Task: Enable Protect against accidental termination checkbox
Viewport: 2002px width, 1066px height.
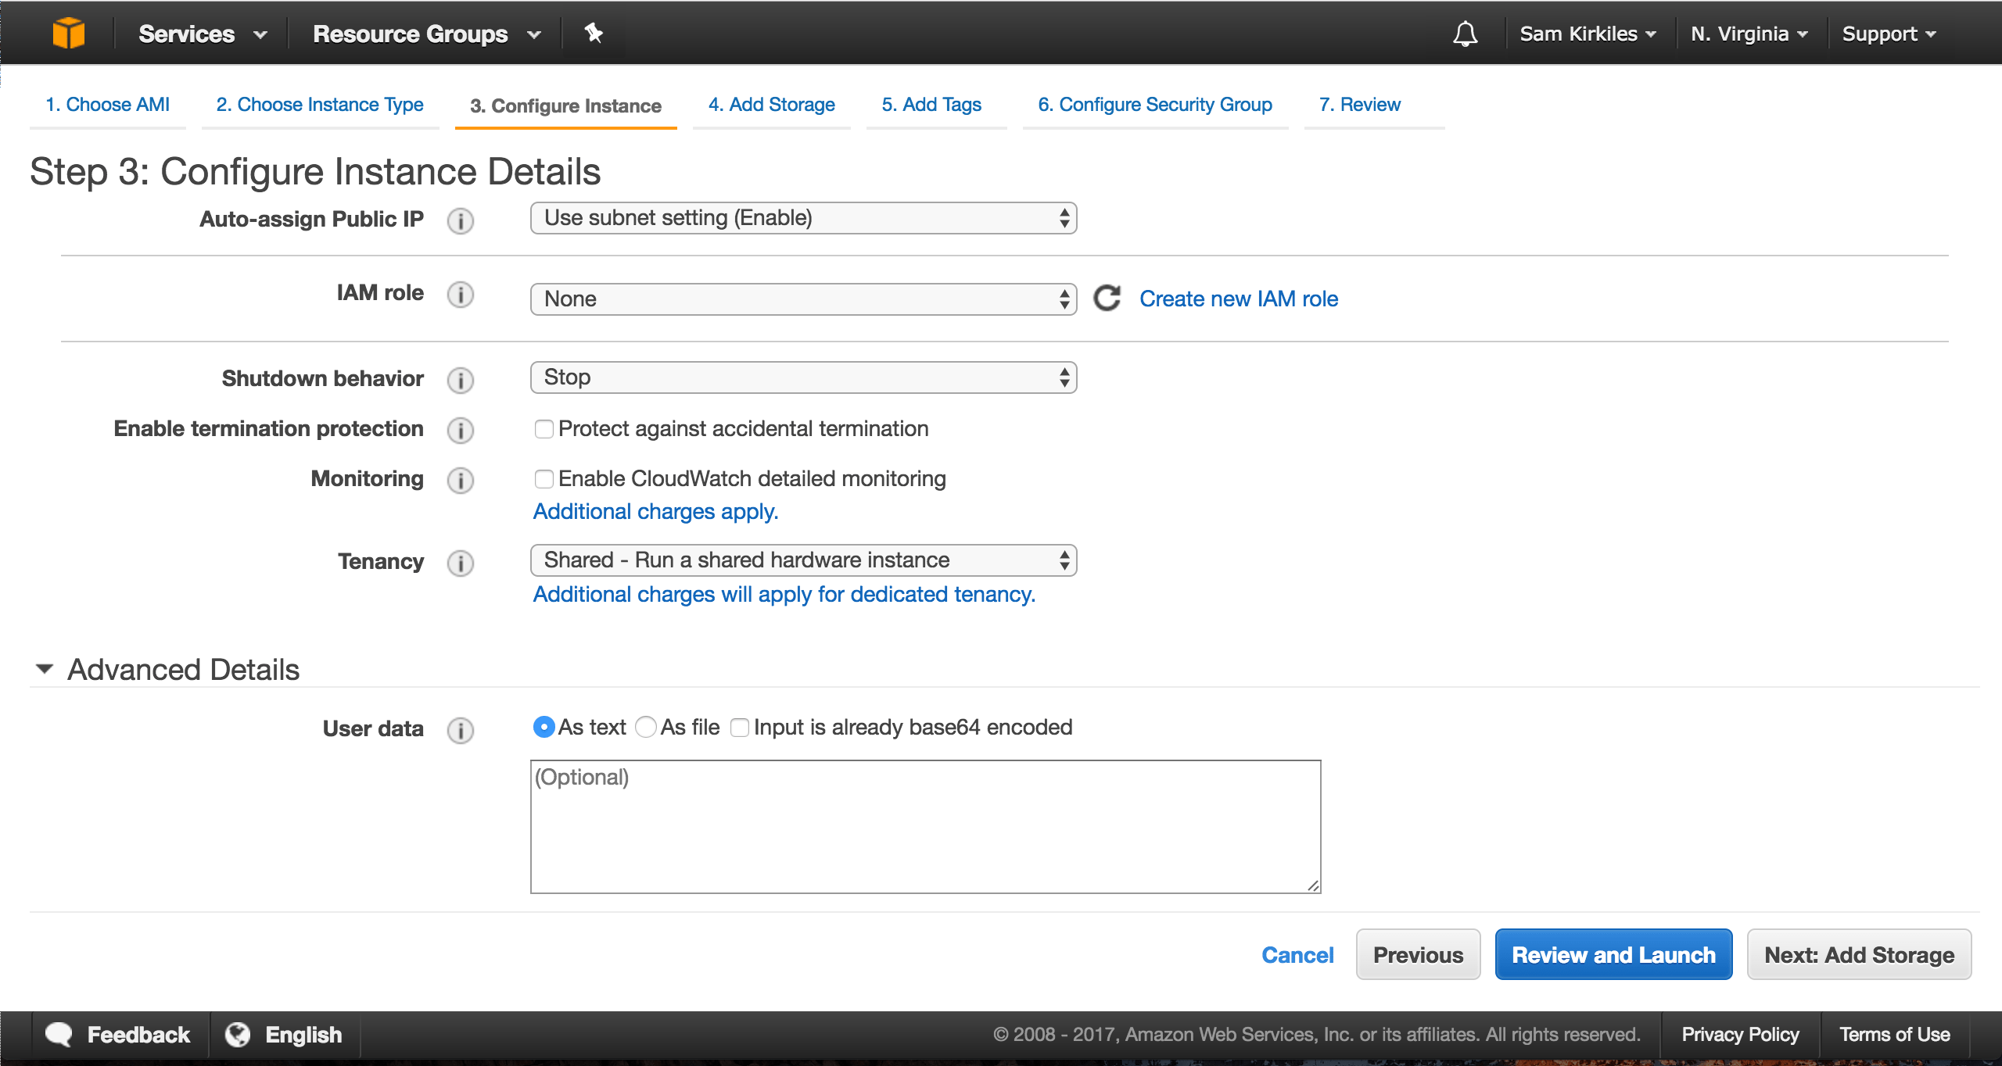Action: click(544, 429)
